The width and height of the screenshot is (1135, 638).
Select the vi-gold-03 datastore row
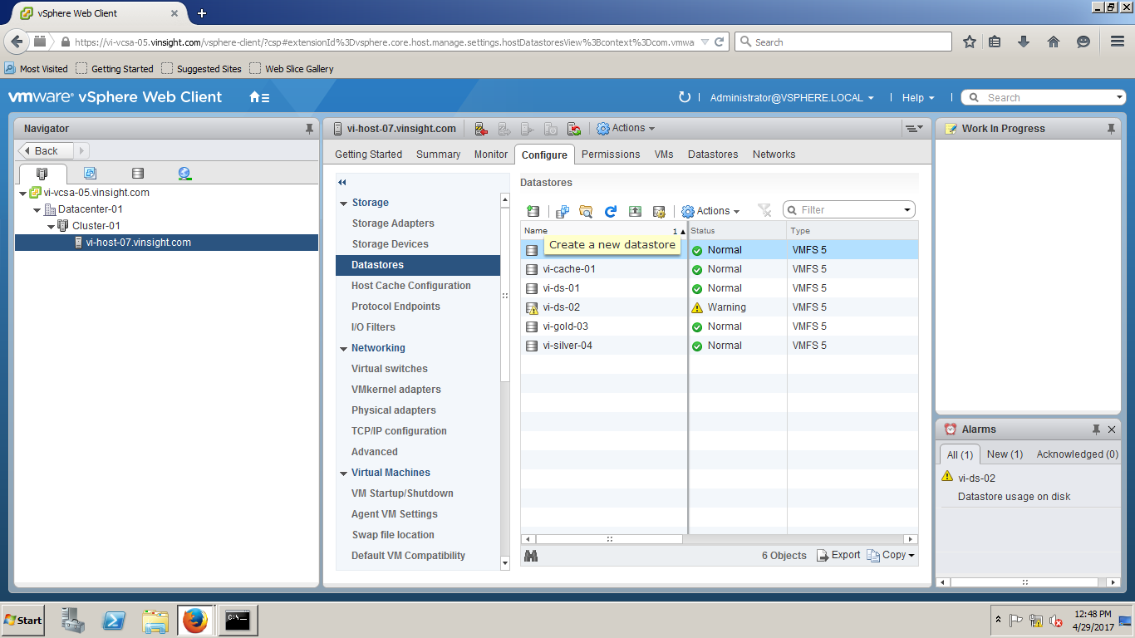click(x=720, y=326)
